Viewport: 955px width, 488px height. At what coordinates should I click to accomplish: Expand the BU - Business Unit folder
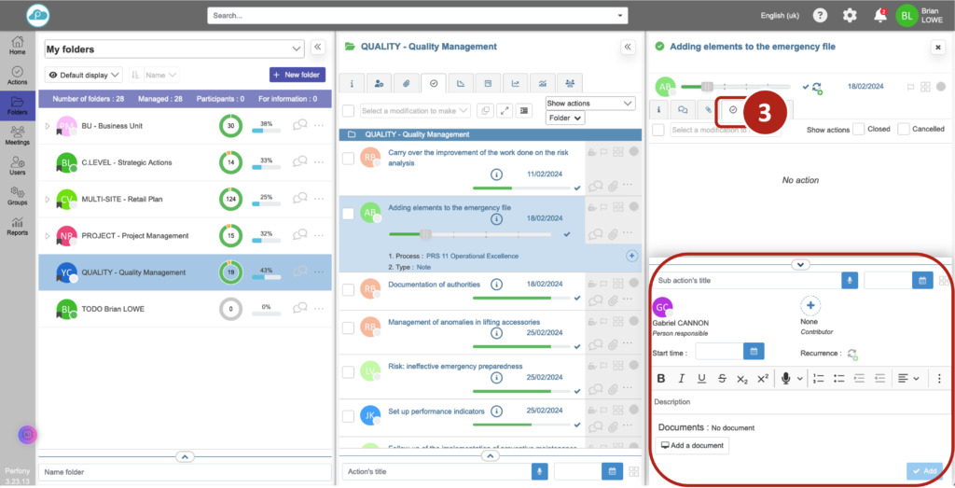tap(48, 125)
